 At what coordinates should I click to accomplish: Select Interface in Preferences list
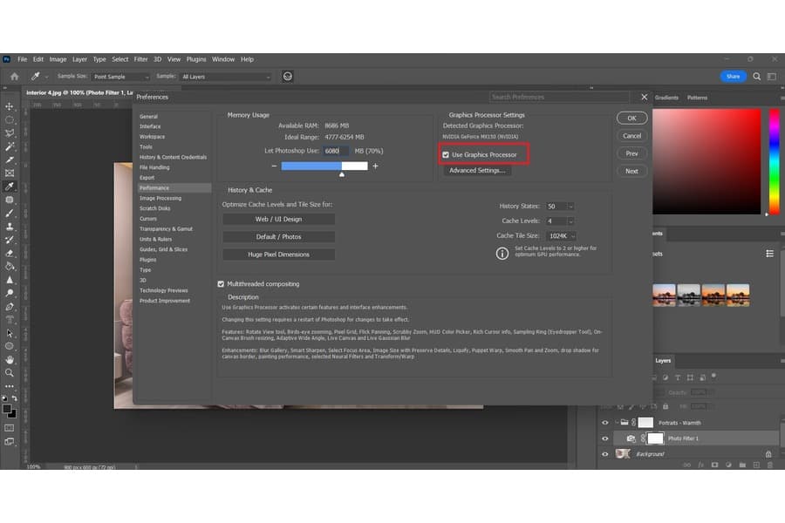150,126
